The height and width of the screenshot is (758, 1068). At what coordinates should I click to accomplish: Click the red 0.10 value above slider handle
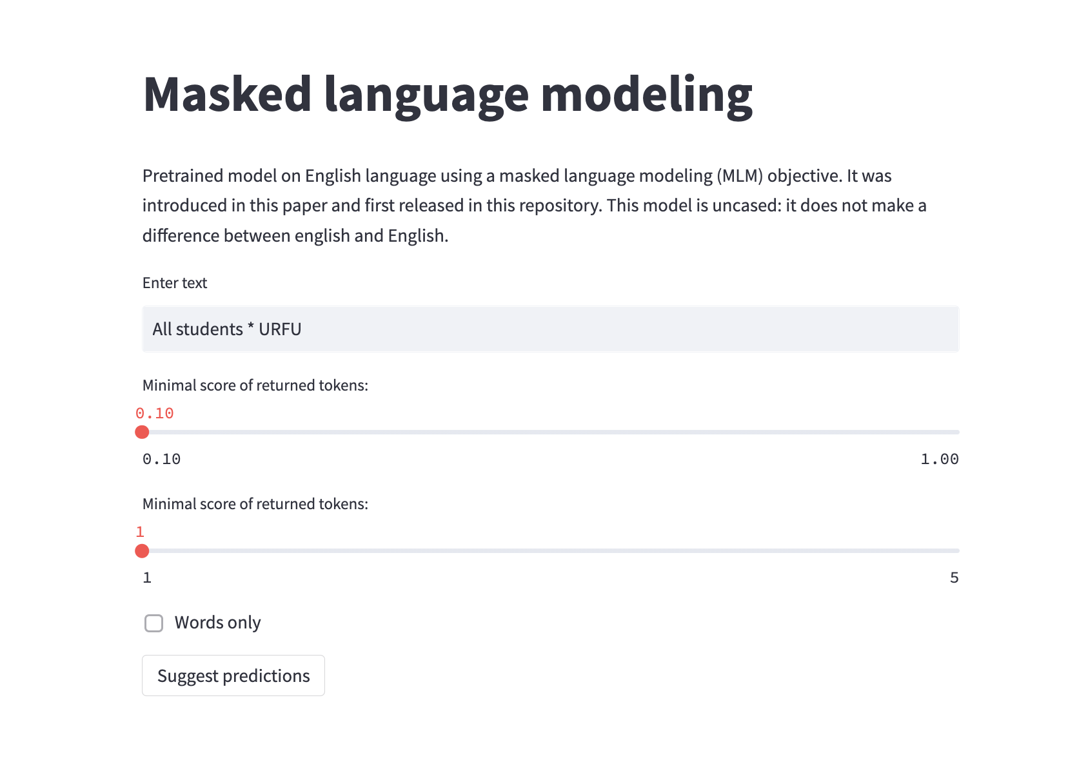pos(155,413)
